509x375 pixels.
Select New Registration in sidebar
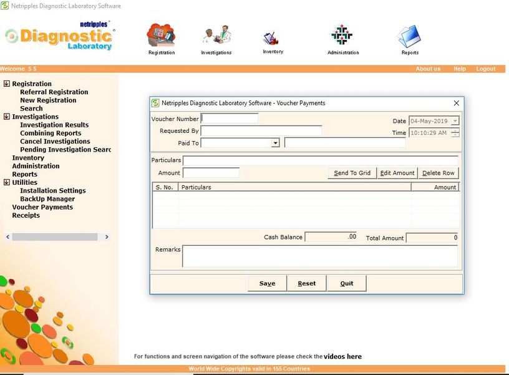coord(48,100)
